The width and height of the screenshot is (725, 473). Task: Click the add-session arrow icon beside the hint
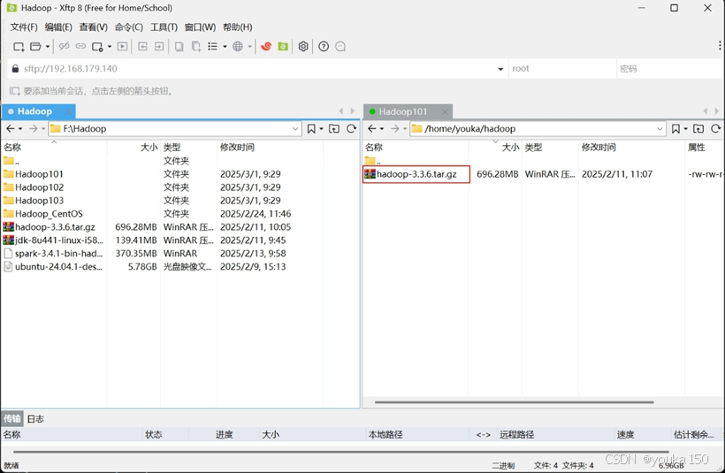15,91
